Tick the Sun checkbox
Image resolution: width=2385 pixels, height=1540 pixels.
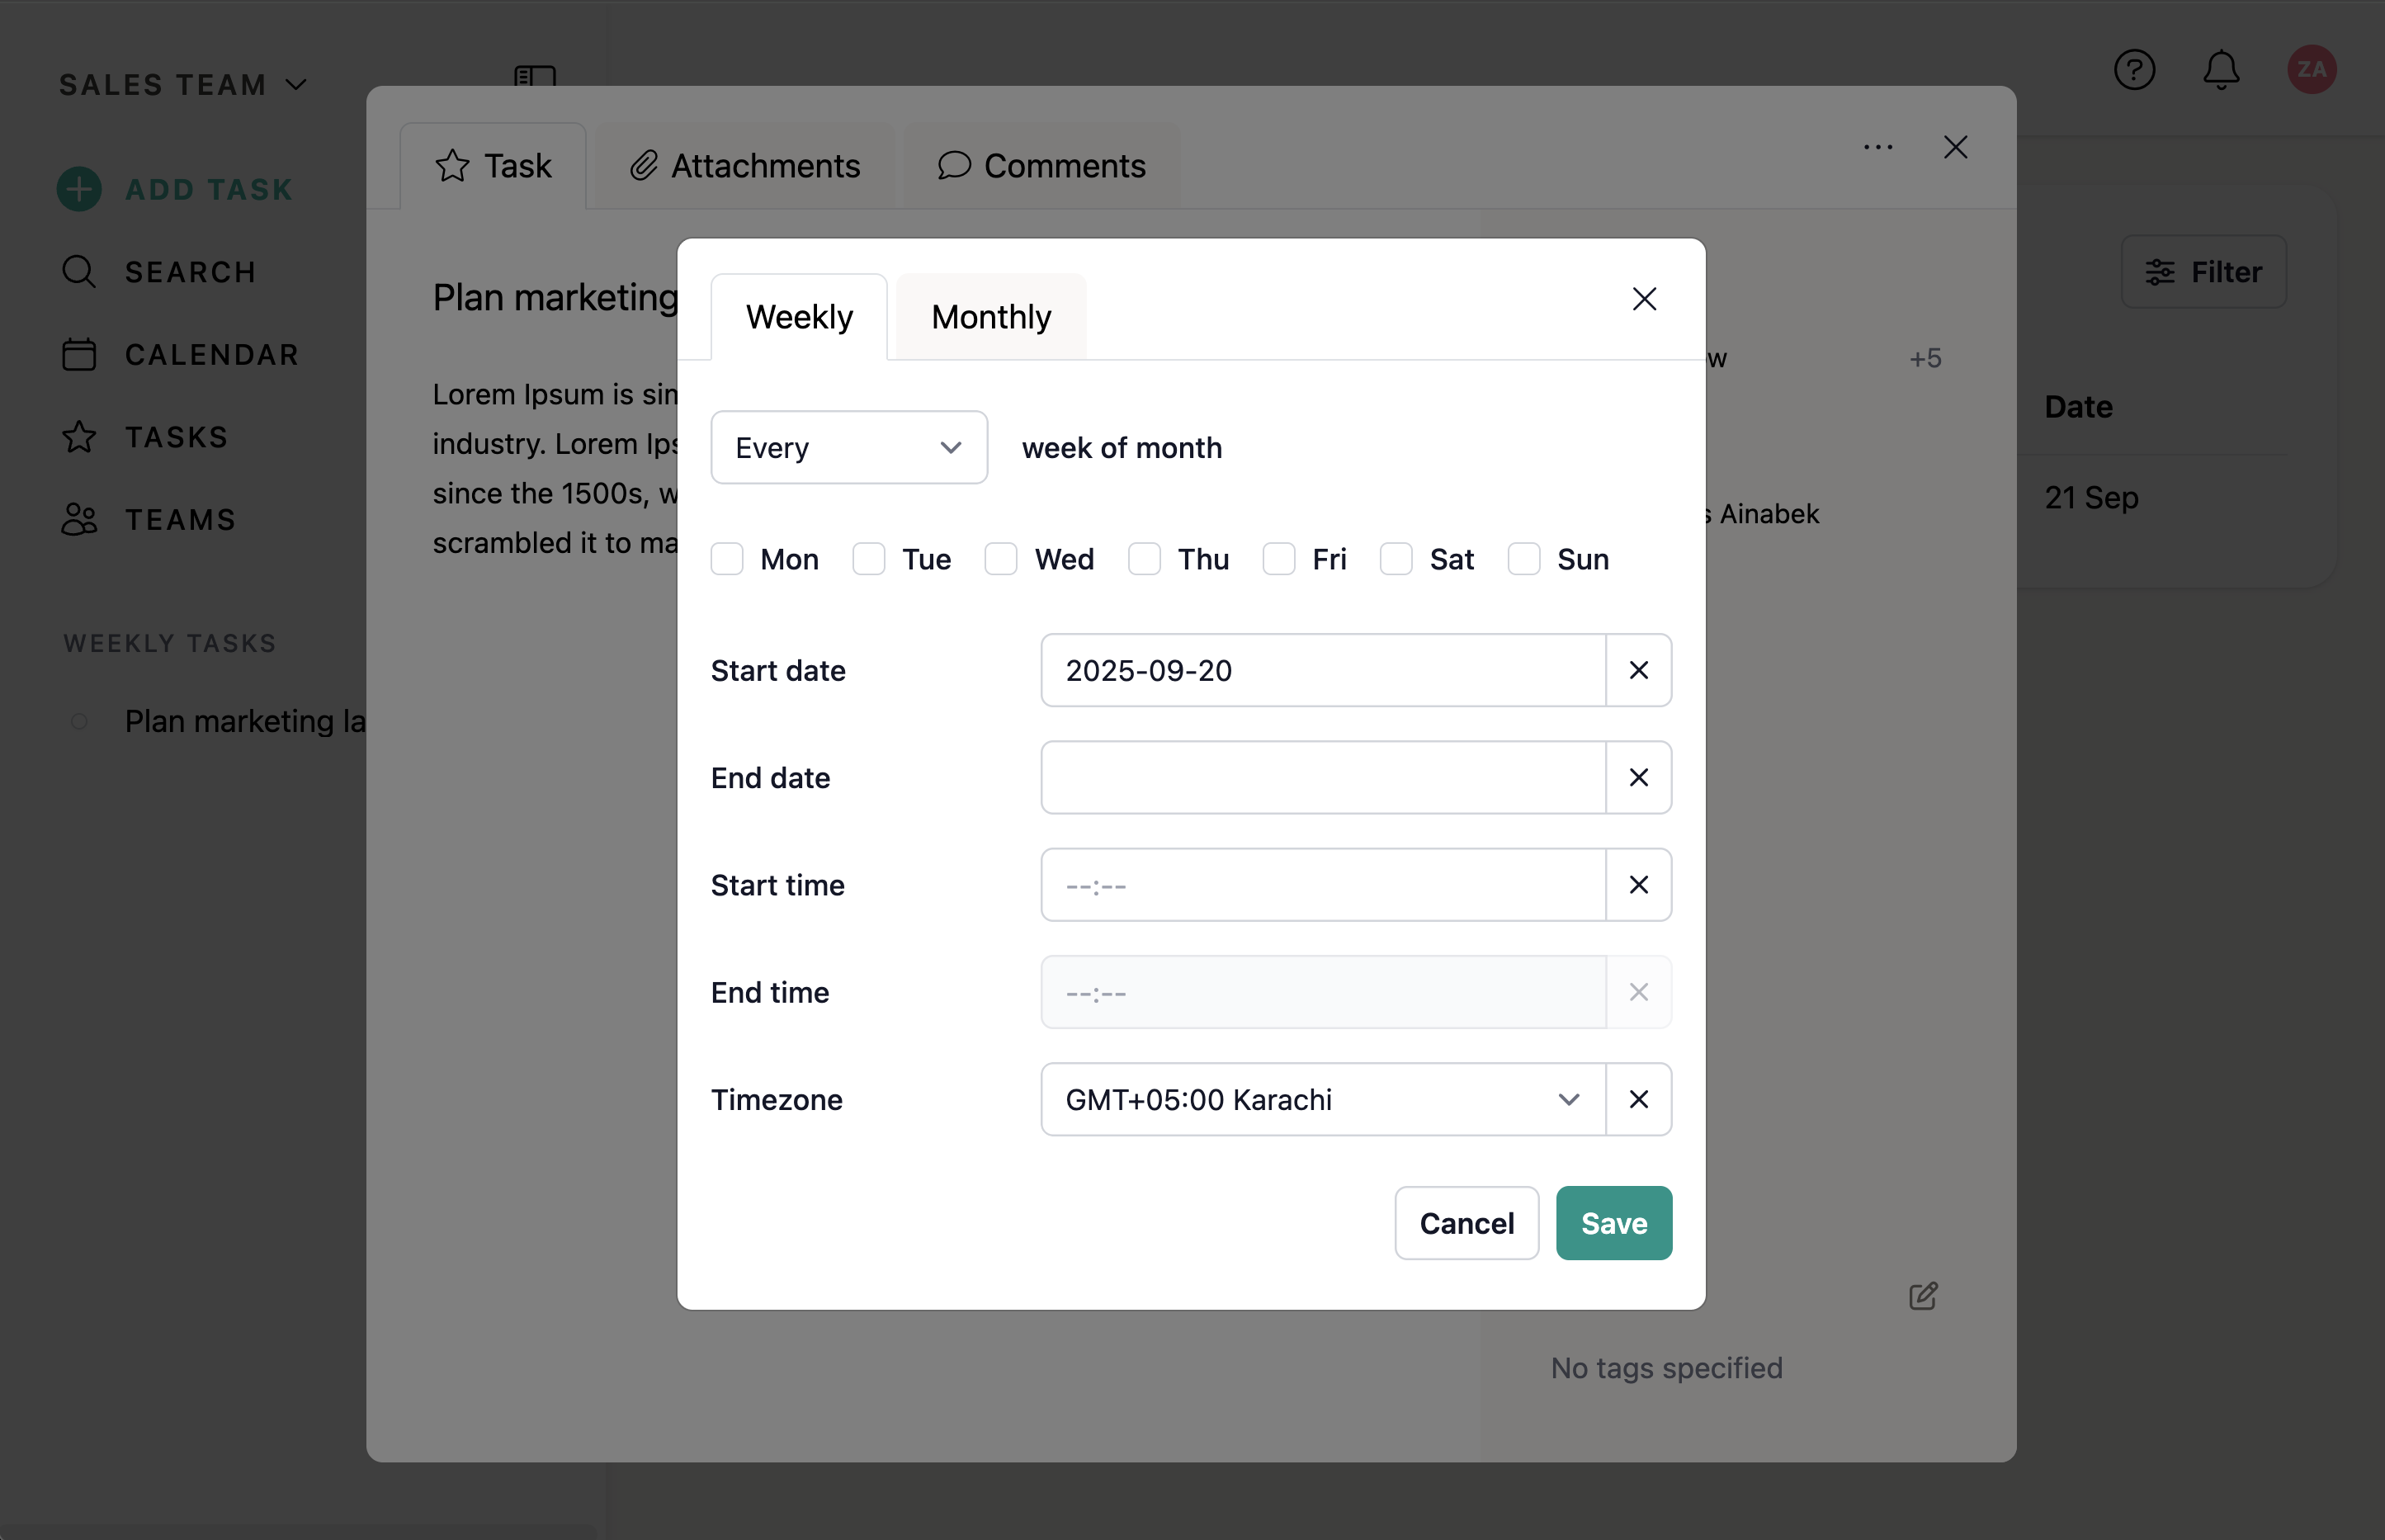point(1524,559)
